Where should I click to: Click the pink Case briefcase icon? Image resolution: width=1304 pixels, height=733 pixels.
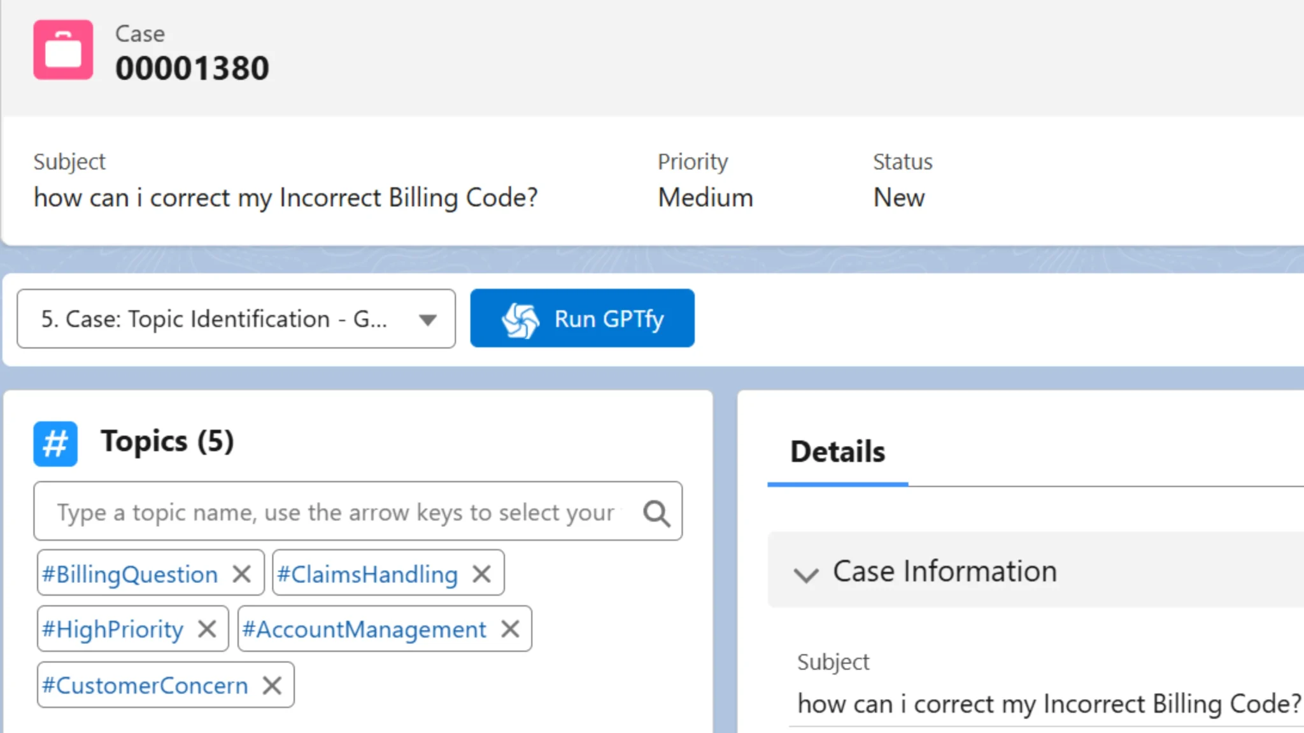tap(62, 50)
